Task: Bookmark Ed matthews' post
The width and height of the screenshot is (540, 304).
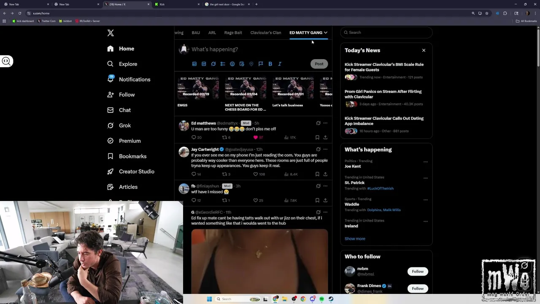Action: pos(317,137)
